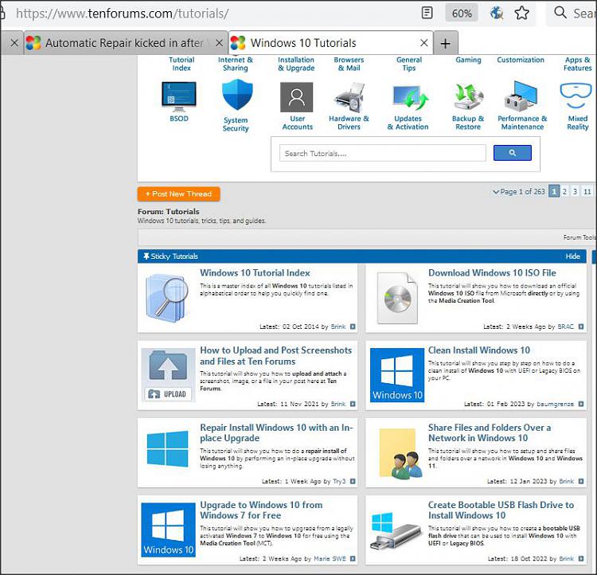Open How to Upload and Post Screenshots title
Image resolution: width=597 pixels, height=575 pixels.
(x=275, y=355)
